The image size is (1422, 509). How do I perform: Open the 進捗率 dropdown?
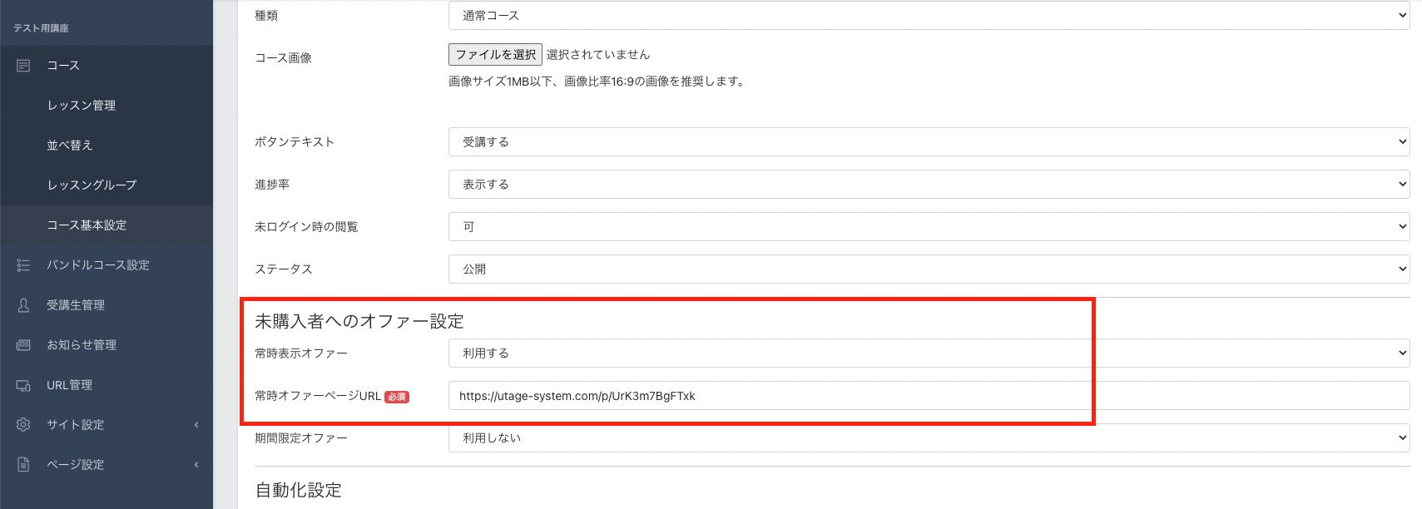[x=928, y=185]
